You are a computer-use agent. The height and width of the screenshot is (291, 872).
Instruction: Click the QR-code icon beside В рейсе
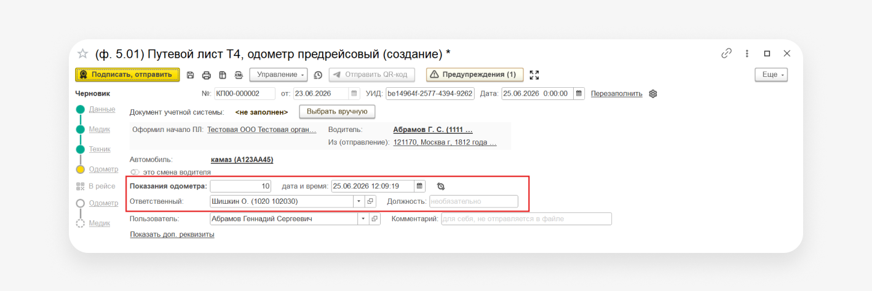pos(80,186)
